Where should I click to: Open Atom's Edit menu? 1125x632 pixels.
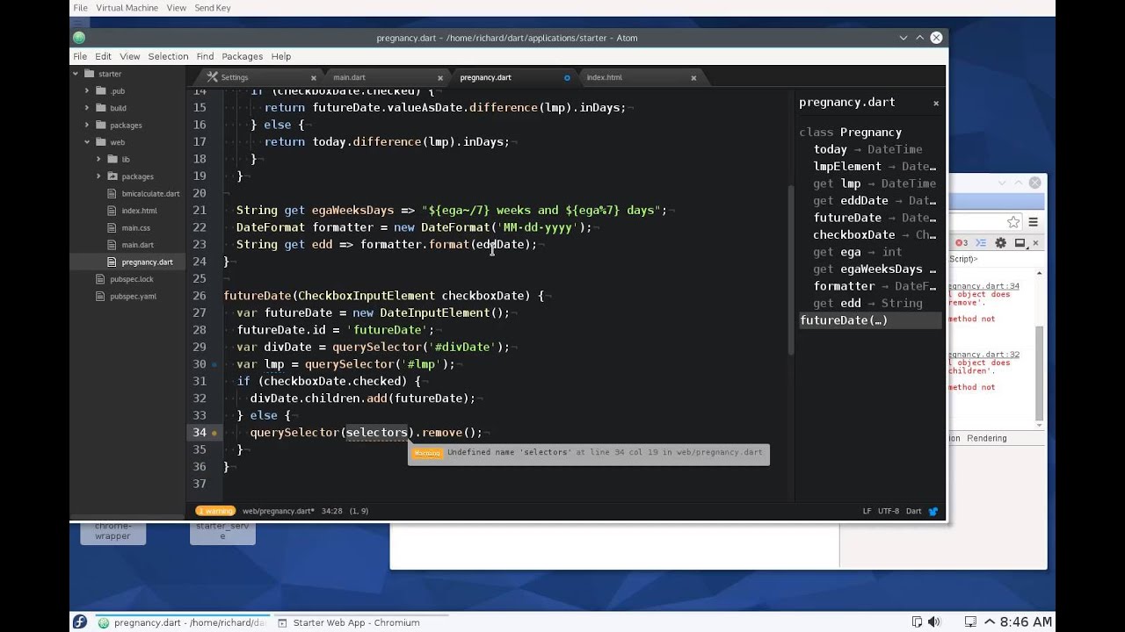(x=104, y=56)
